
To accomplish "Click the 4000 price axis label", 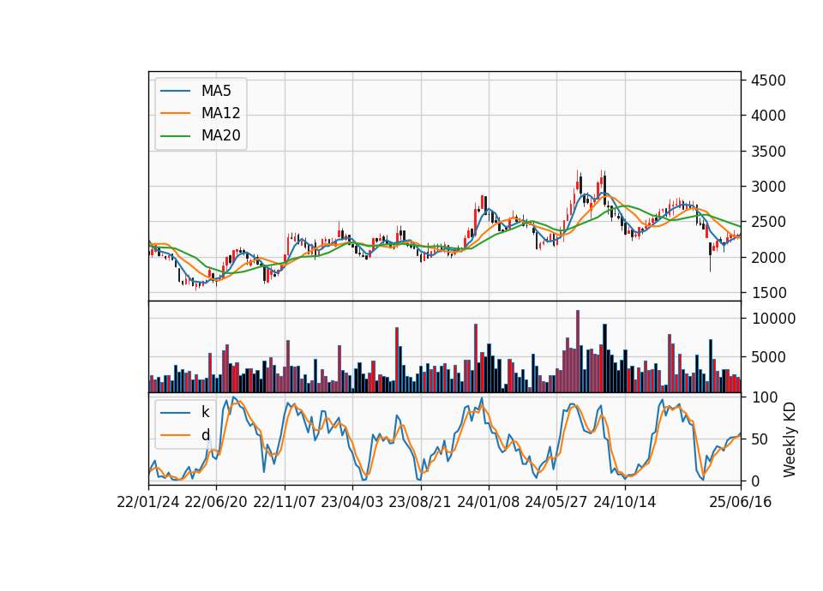I will [768, 116].
